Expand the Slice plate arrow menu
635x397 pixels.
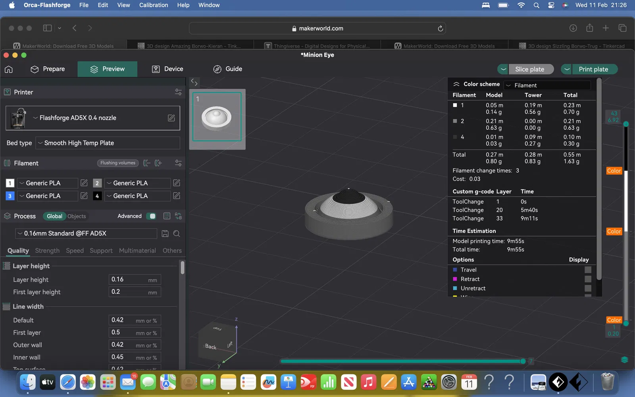pyautogui.click(x=503, y=69)
